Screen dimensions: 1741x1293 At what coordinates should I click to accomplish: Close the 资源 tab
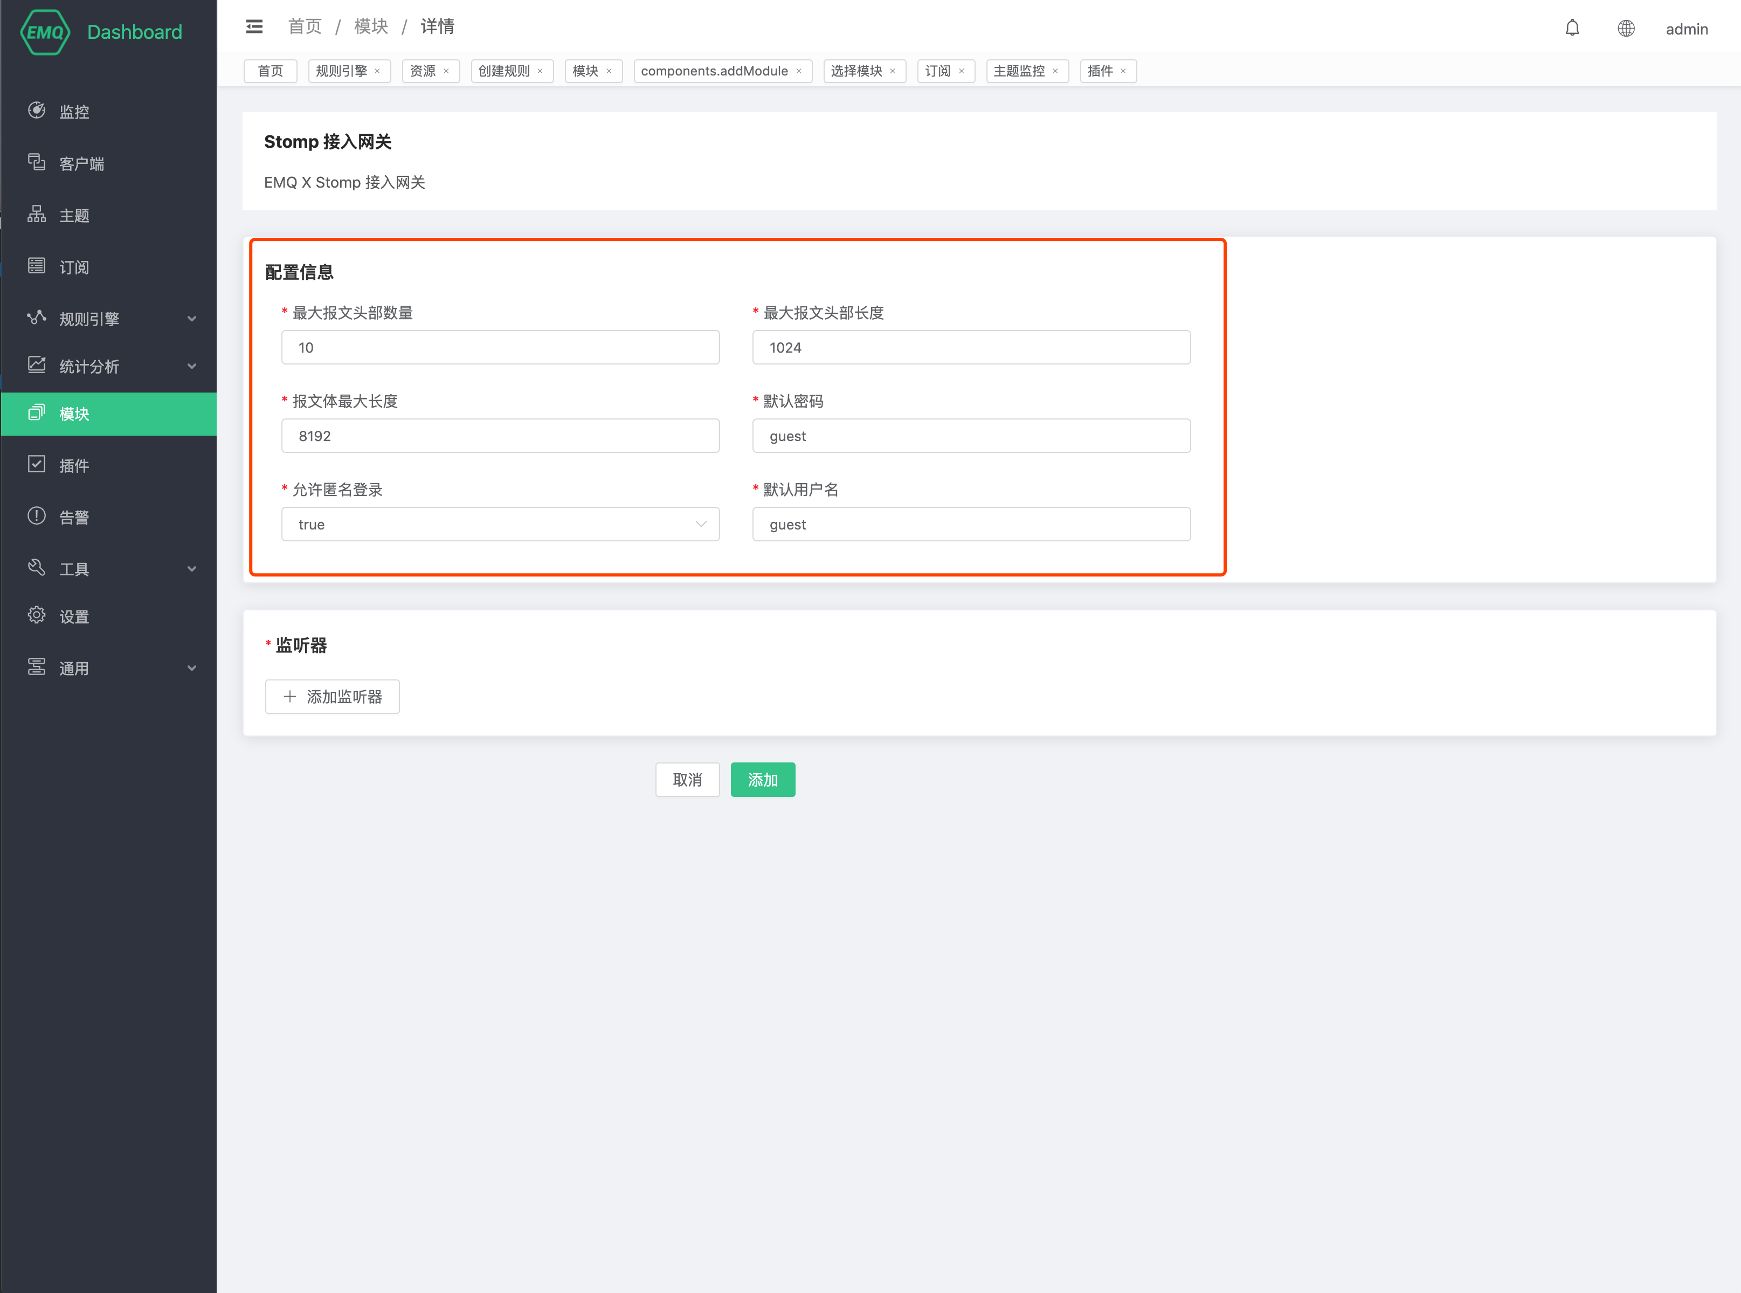447,71
